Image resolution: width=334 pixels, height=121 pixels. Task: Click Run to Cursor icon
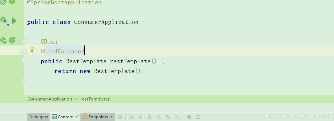(177, 117)
